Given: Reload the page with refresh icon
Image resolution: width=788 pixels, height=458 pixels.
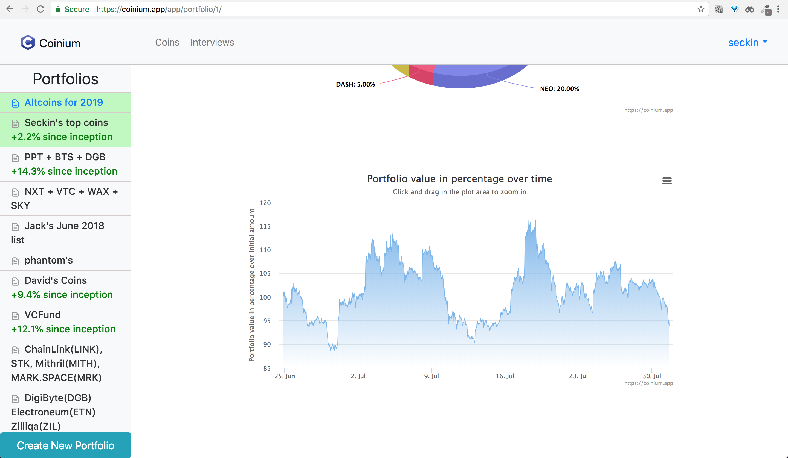Looking at the screenshot, I should pyautogui.click(x=40, y=9).
